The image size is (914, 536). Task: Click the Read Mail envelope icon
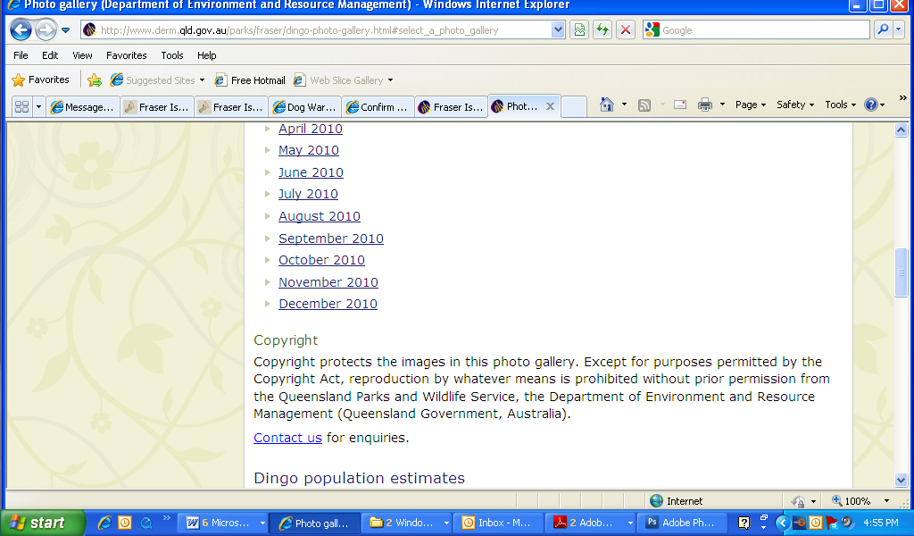point(680,105)
